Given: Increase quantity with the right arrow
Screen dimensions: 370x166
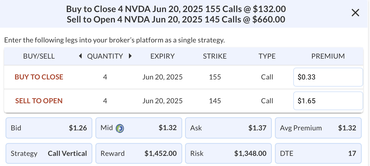Looking at the screenshot, I should click(x=130, y=56).
